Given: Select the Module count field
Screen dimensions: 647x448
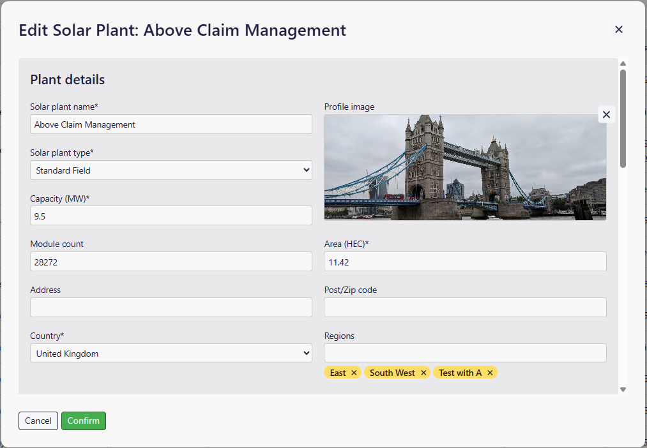Looking at the screenshot, I should (171, 262).
